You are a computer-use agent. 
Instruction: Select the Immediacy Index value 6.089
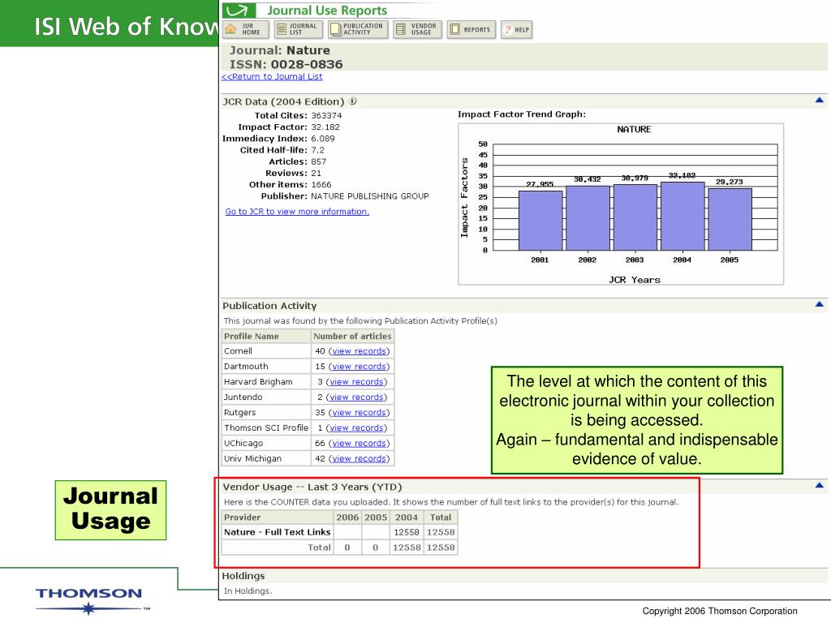(323, 139)
